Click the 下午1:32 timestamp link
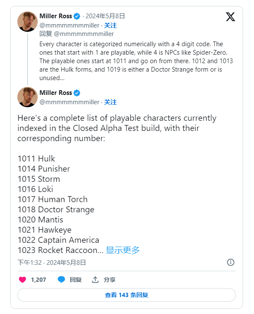The image size is (254, 314). (x=30, y=262)
